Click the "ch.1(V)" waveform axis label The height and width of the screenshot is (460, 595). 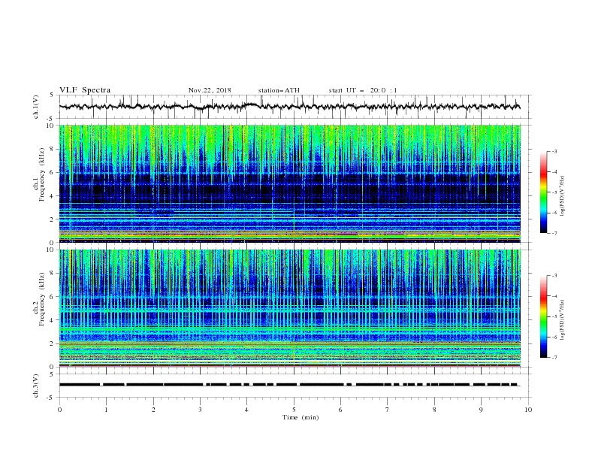pyautogui.click(x=36, y=107)
